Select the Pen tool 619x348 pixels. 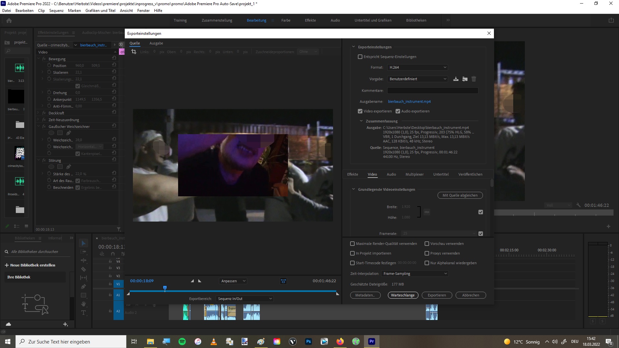[x=84, y=286]
